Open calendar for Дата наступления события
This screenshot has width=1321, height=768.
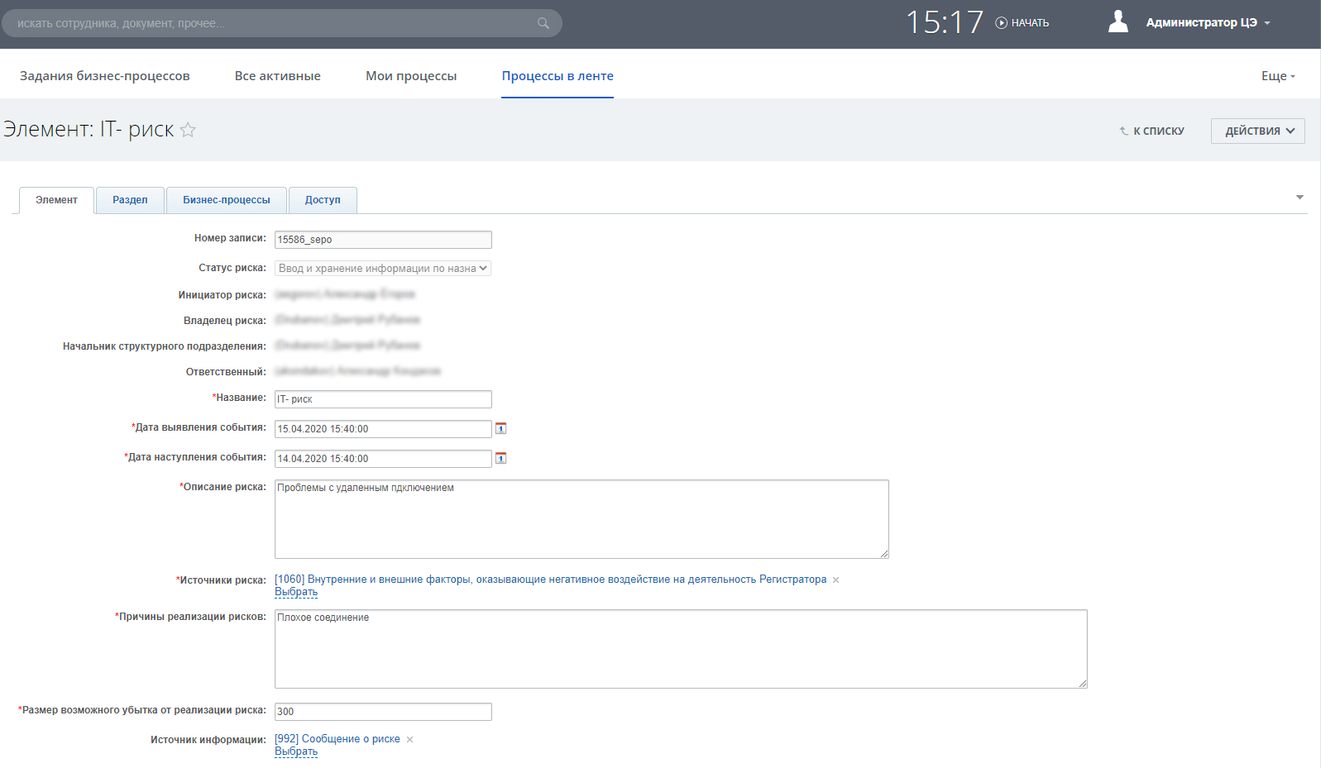point(500,458)
